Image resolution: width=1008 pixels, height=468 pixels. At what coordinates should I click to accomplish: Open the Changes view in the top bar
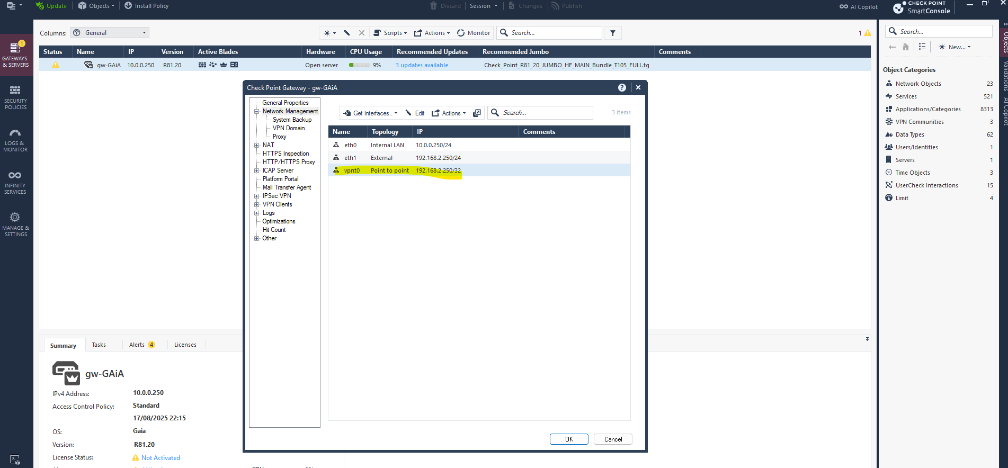point(525,6)
